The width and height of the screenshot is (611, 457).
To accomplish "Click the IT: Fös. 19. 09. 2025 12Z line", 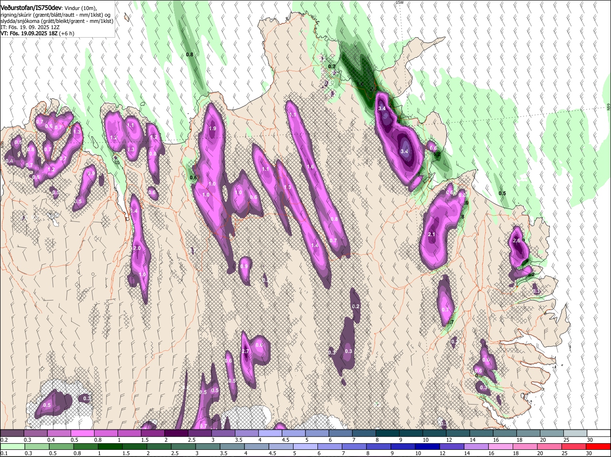I will click(x=30, y=27).
